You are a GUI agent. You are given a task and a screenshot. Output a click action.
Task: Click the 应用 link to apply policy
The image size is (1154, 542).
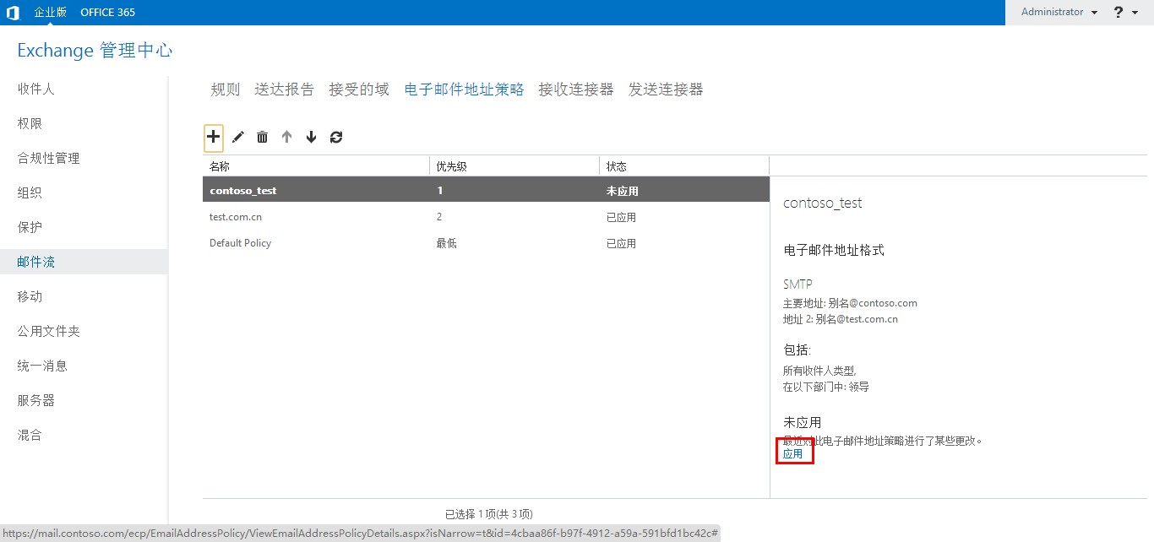[x=792, y=453]
